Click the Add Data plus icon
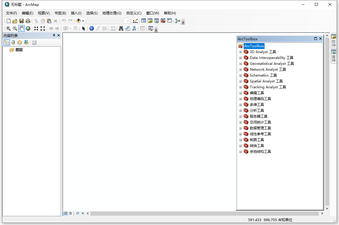 (x=79, y=21)
